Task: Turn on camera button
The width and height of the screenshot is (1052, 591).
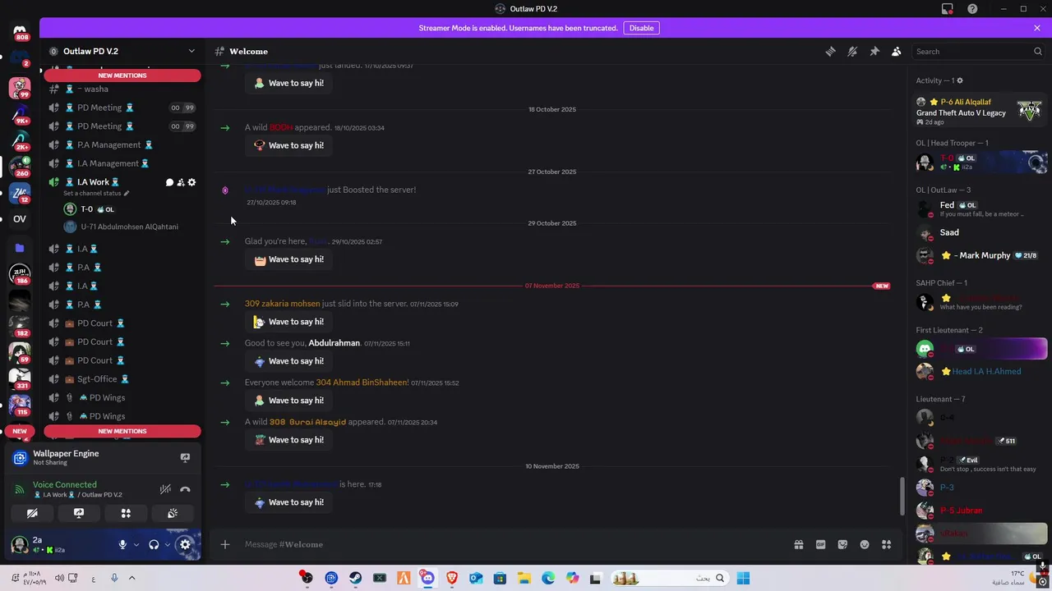Action: click(32, 513)
